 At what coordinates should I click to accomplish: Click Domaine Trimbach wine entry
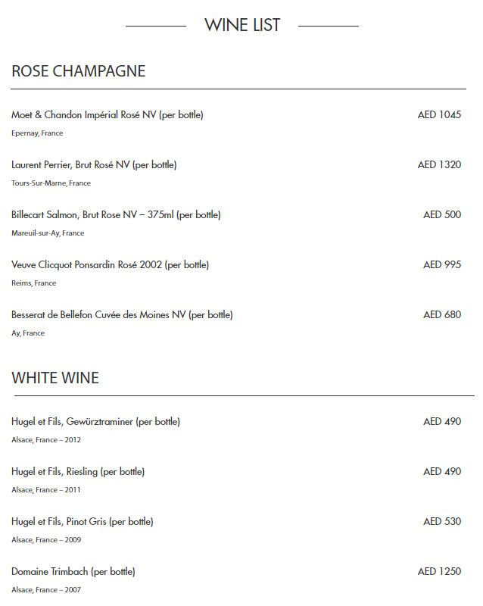point(73,572)
